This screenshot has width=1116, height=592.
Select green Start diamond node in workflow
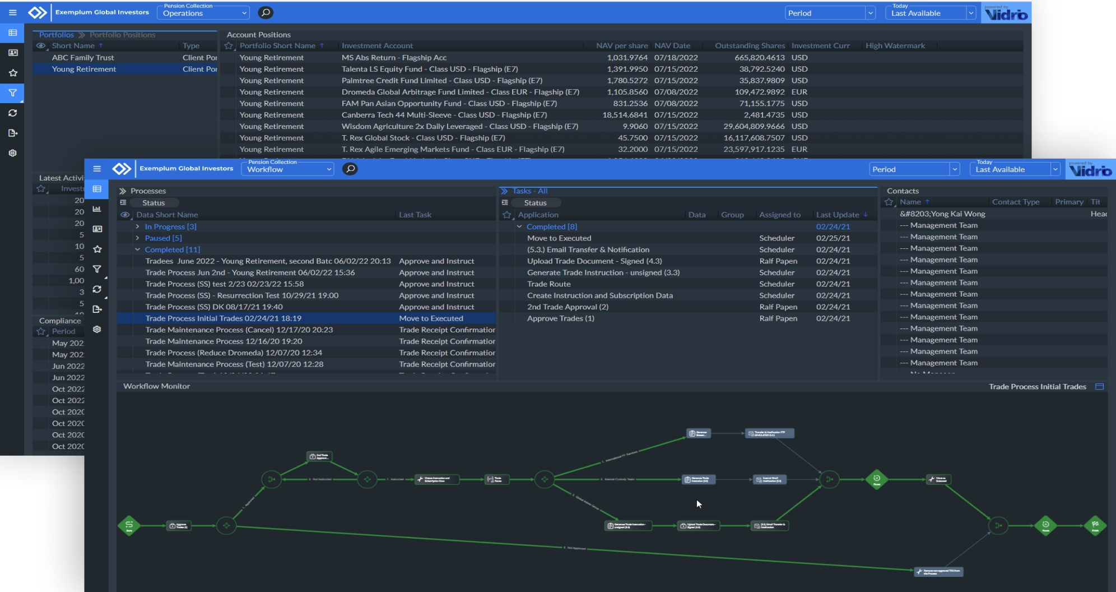(129, 525)
